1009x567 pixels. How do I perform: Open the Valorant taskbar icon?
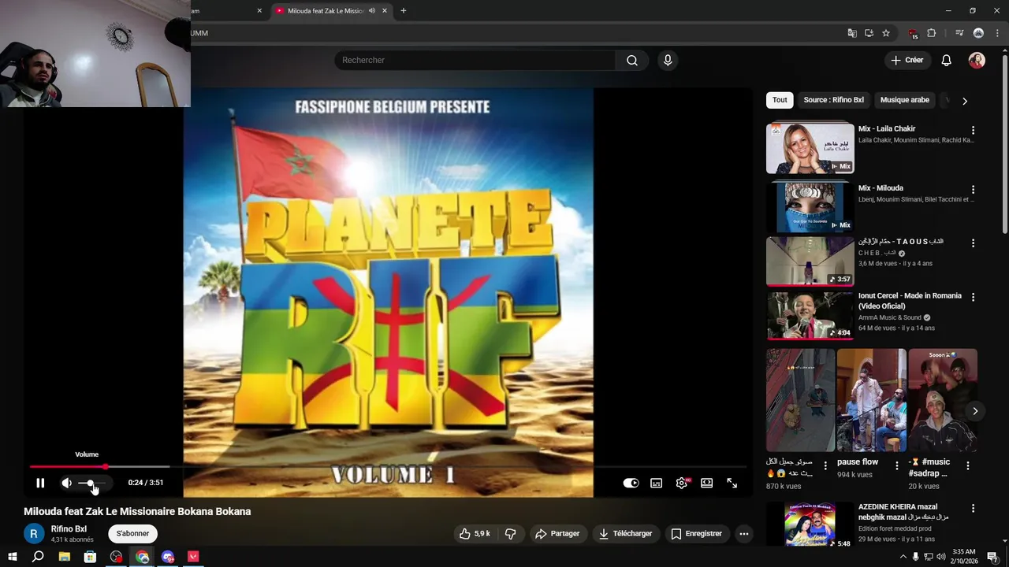pyautogui.click(x=193, y=557)
